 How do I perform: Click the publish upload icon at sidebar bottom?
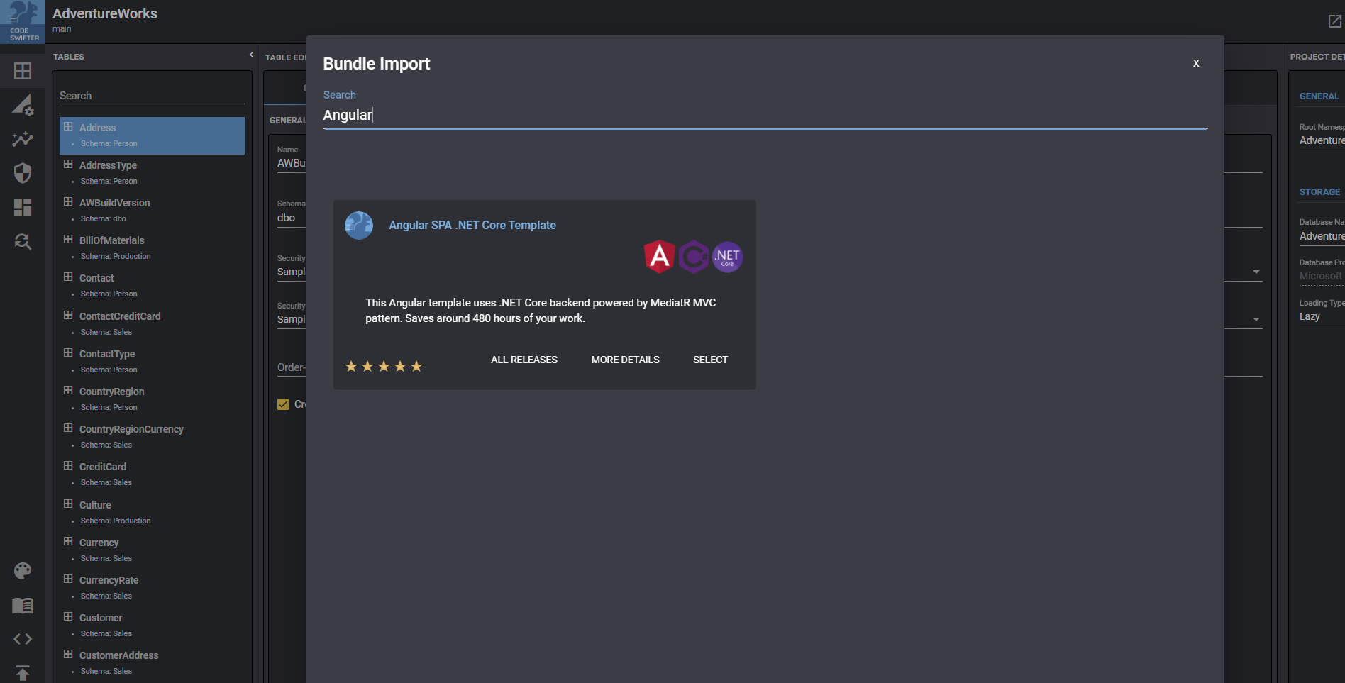(22, 672)
